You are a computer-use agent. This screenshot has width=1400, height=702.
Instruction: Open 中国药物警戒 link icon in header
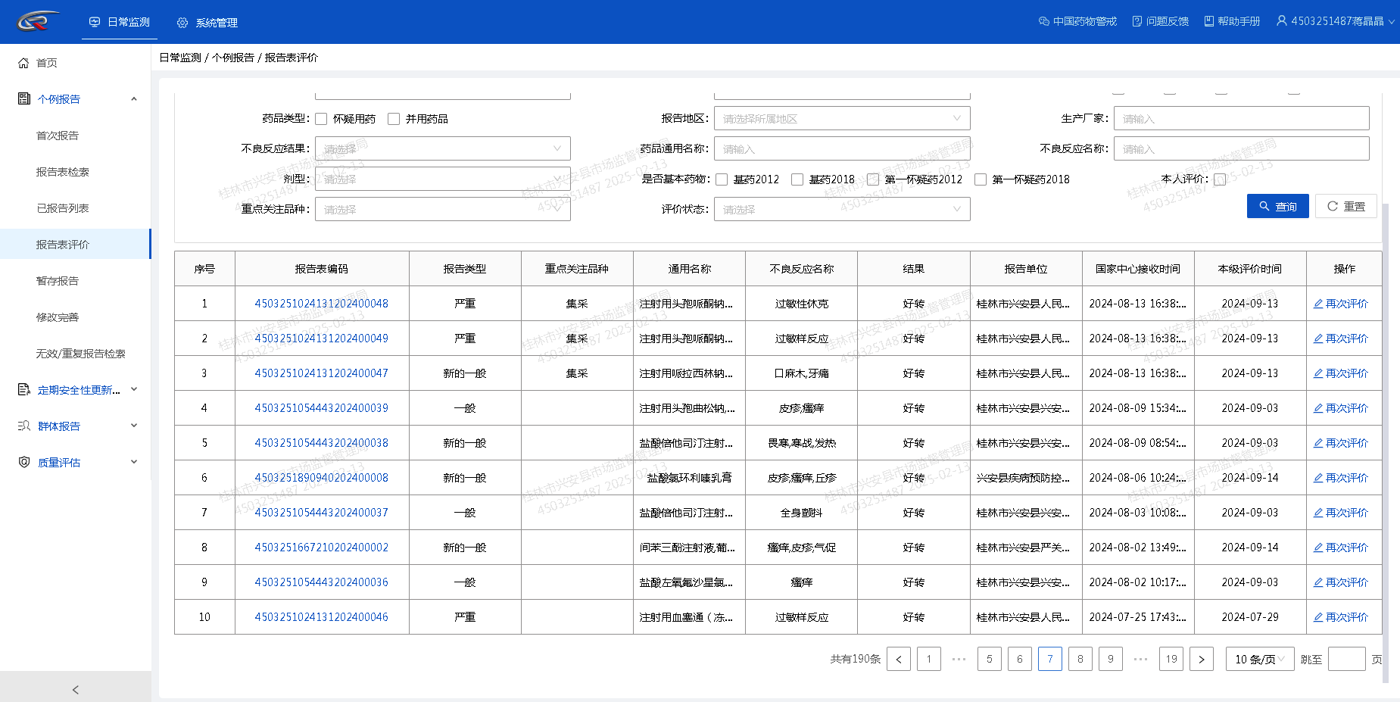tap(1044, 22)
